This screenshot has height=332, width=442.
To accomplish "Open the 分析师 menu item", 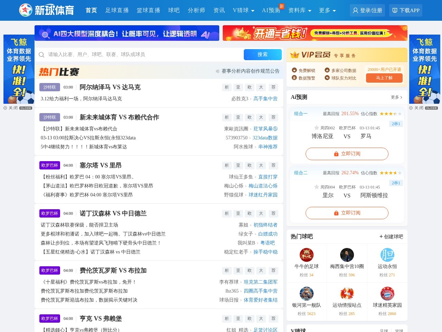I will [x=196, y=10].
